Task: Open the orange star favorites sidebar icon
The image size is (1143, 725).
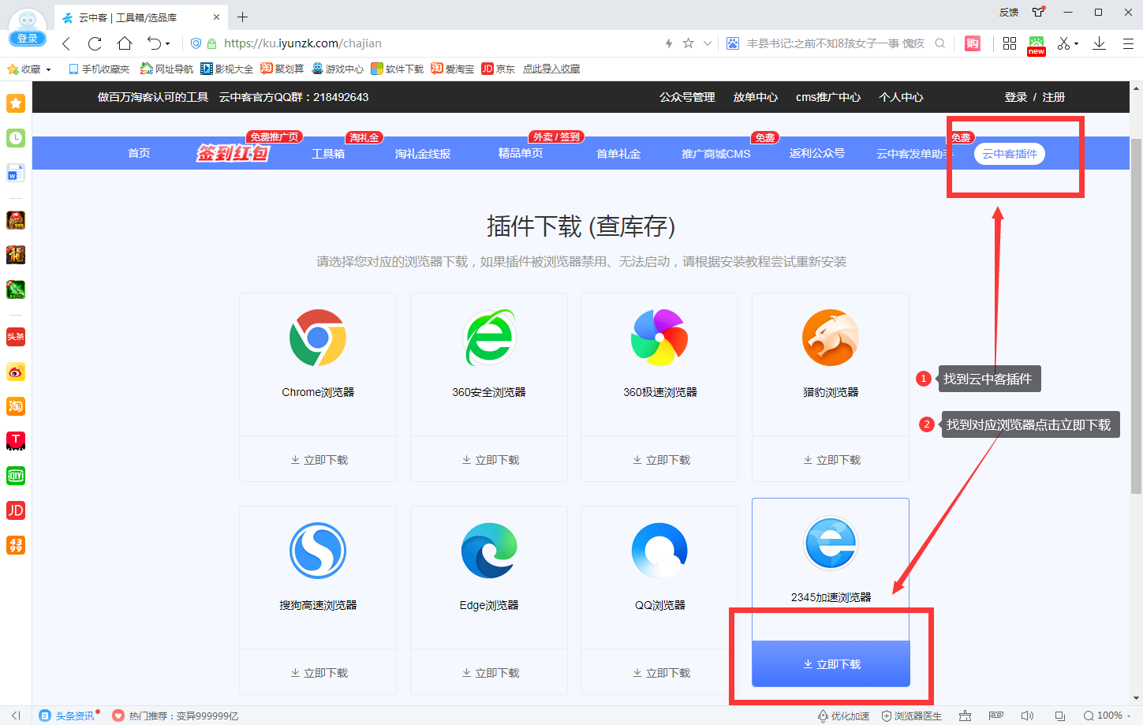Action: point(16,103)
